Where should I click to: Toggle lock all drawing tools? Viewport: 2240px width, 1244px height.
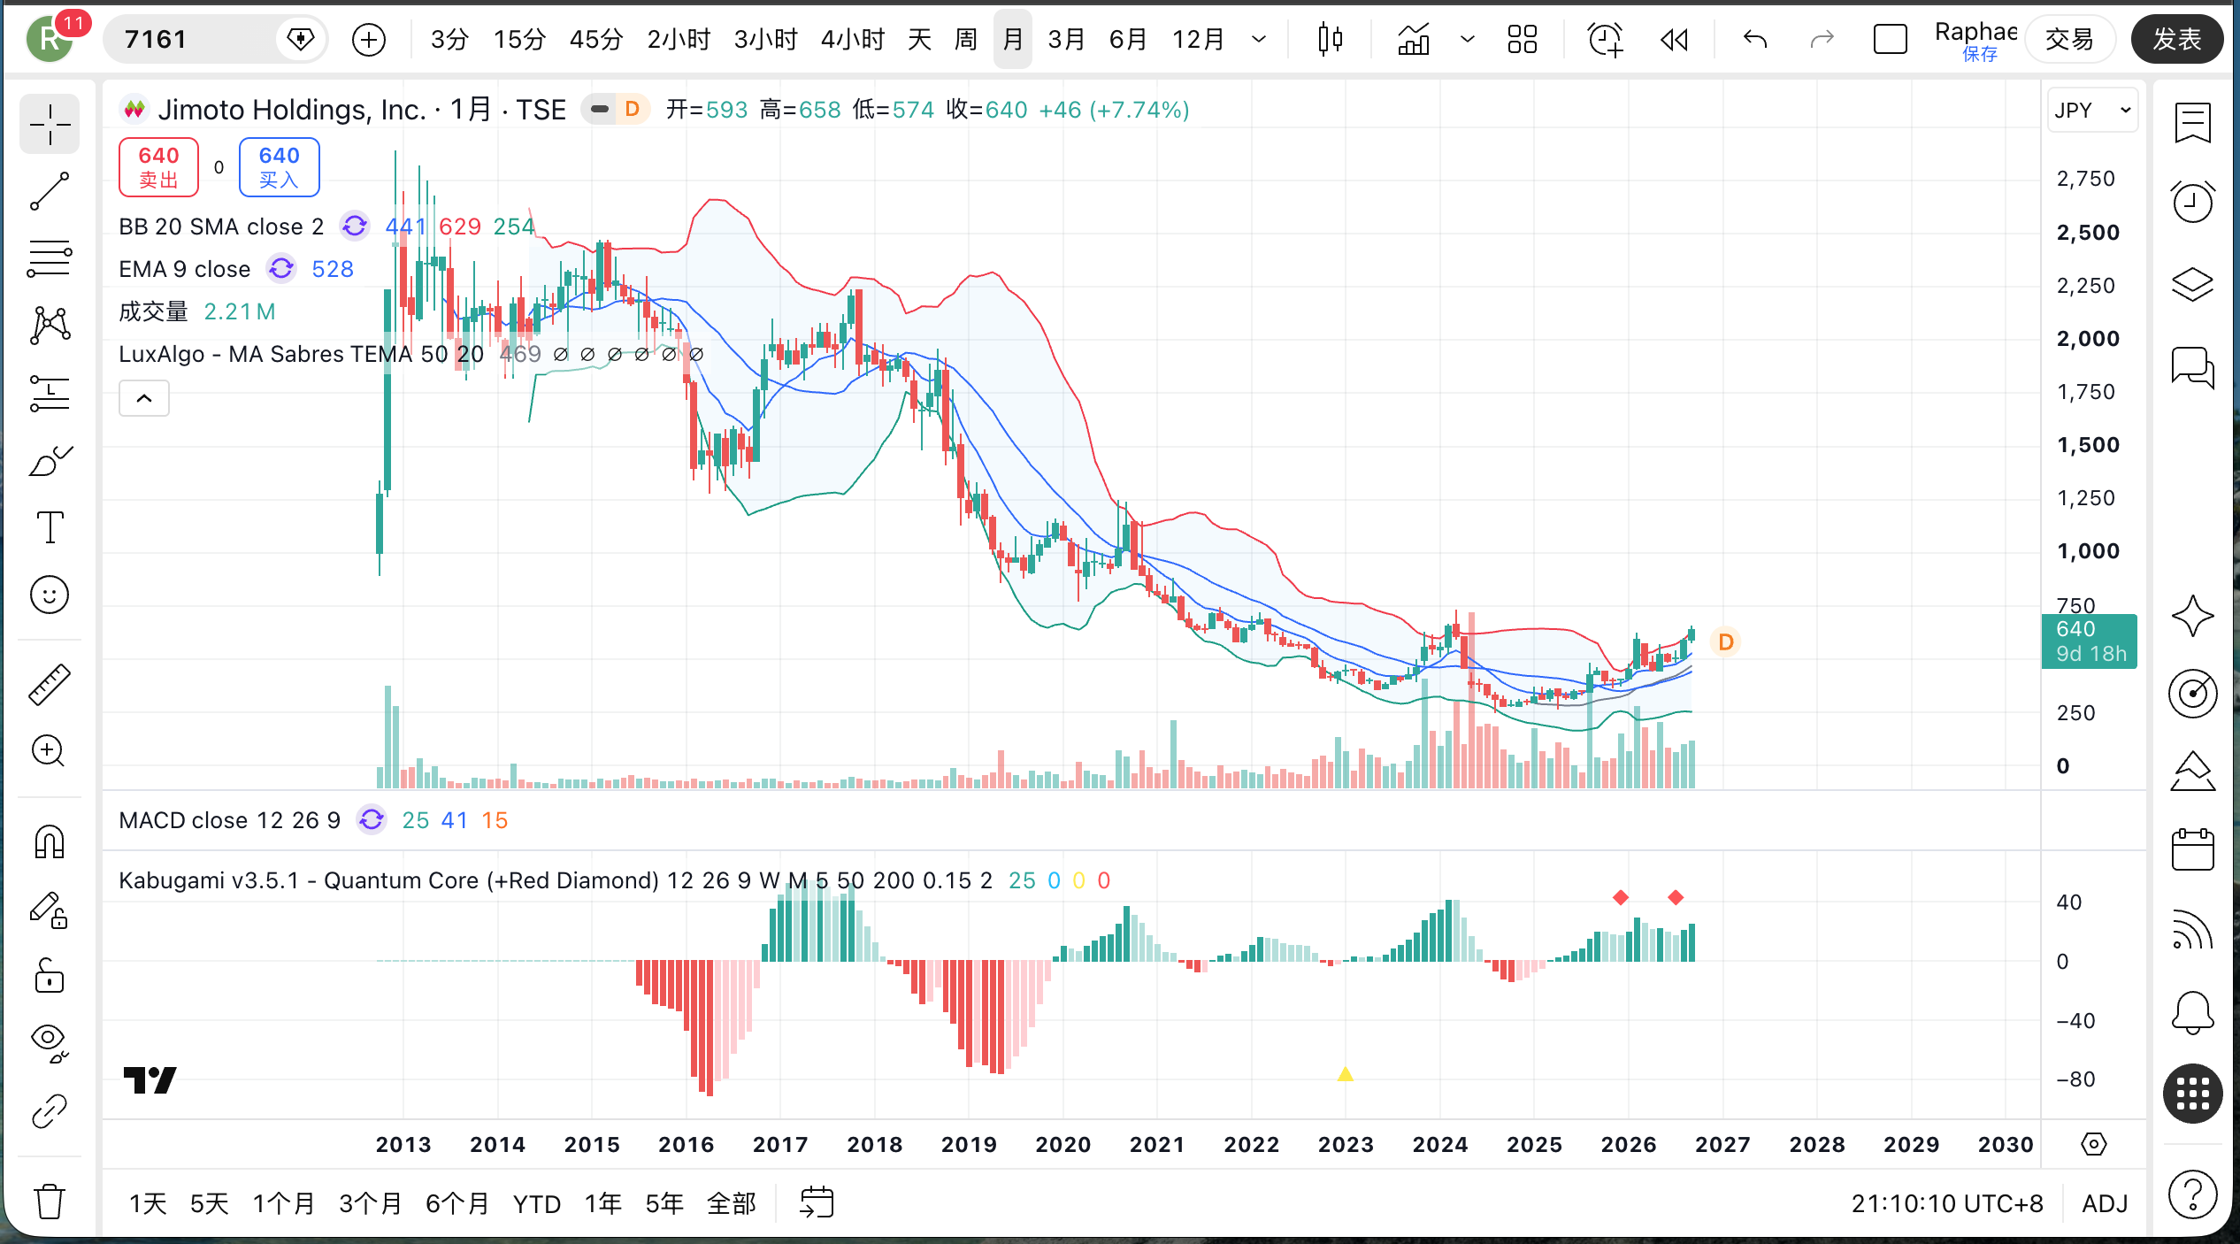[x=50, y=977]
